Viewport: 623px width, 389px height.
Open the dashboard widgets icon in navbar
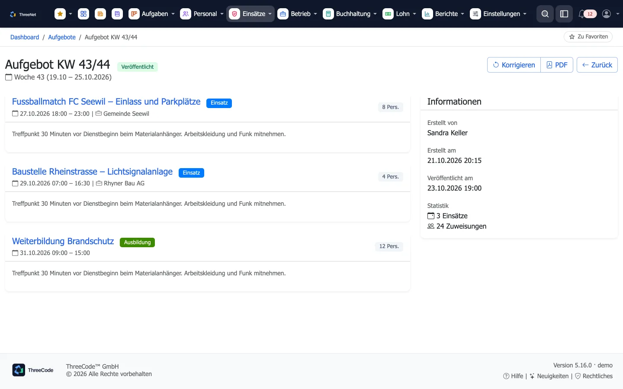tap(83, 14)
